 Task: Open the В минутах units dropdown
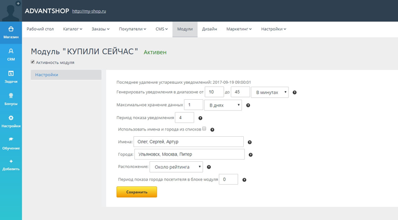point(270,92)
